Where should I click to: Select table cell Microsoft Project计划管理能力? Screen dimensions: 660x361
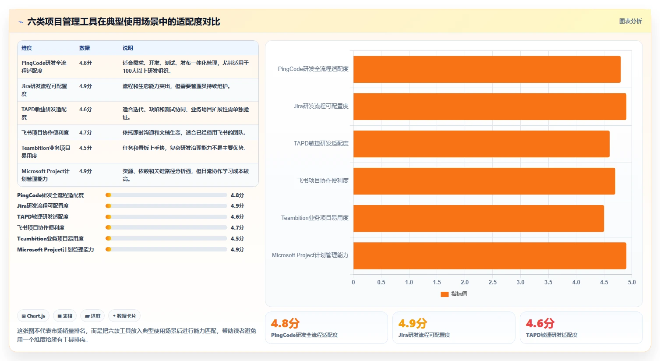point(46,175)
